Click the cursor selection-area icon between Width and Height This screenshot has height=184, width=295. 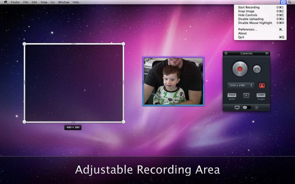(x=246, y=96)
